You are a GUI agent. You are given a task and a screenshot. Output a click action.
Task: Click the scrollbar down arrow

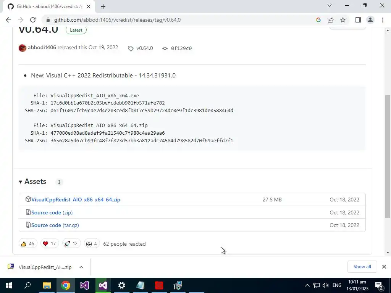click(x=388, y=253)
